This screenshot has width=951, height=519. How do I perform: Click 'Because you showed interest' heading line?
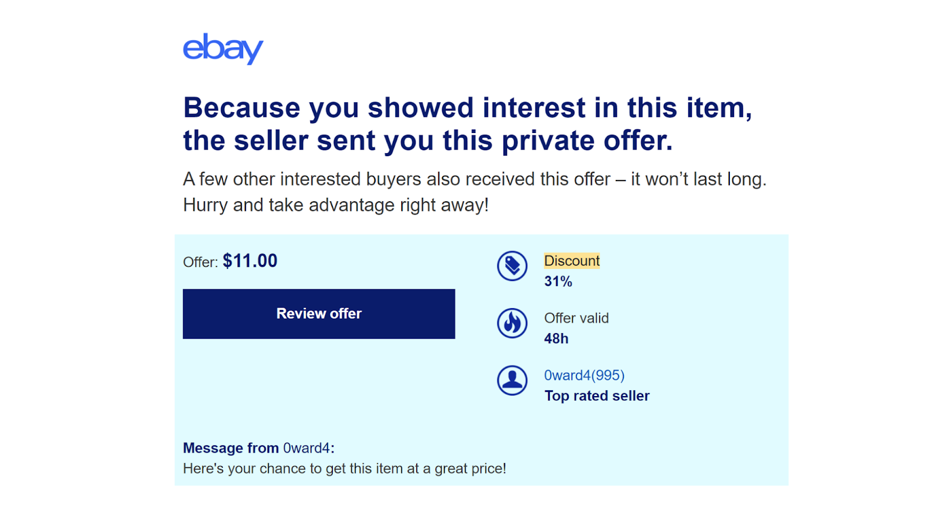tap(468, 108)
